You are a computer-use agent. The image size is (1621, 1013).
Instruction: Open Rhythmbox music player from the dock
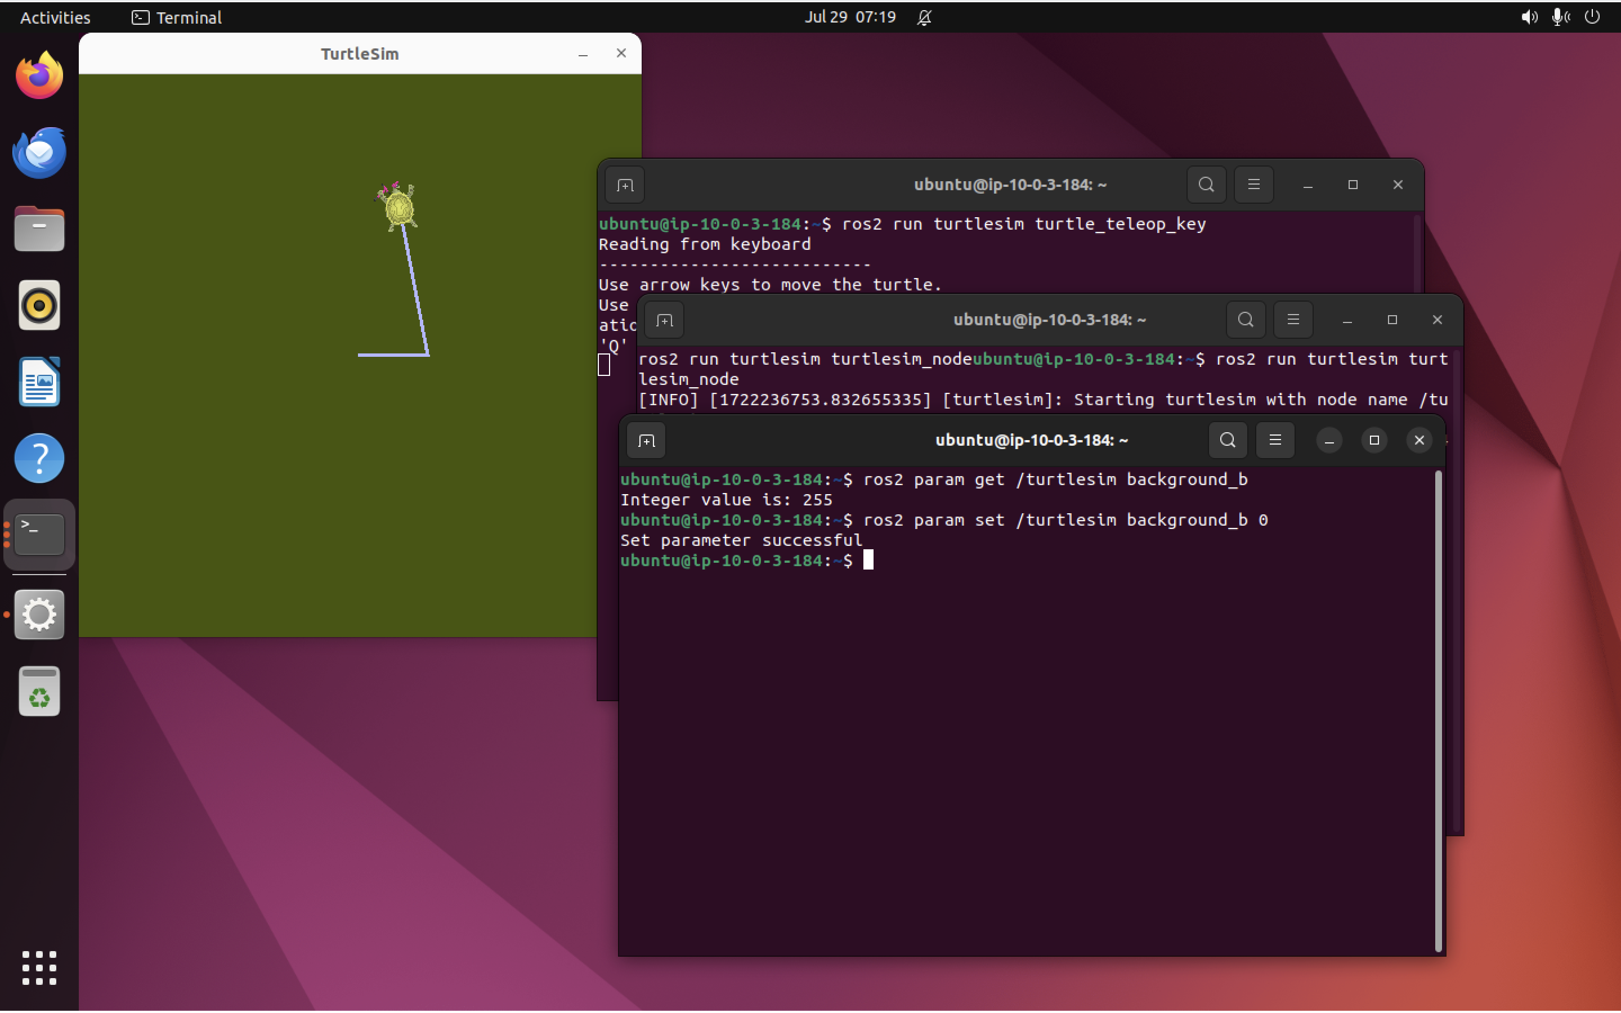tap(39, 306)
